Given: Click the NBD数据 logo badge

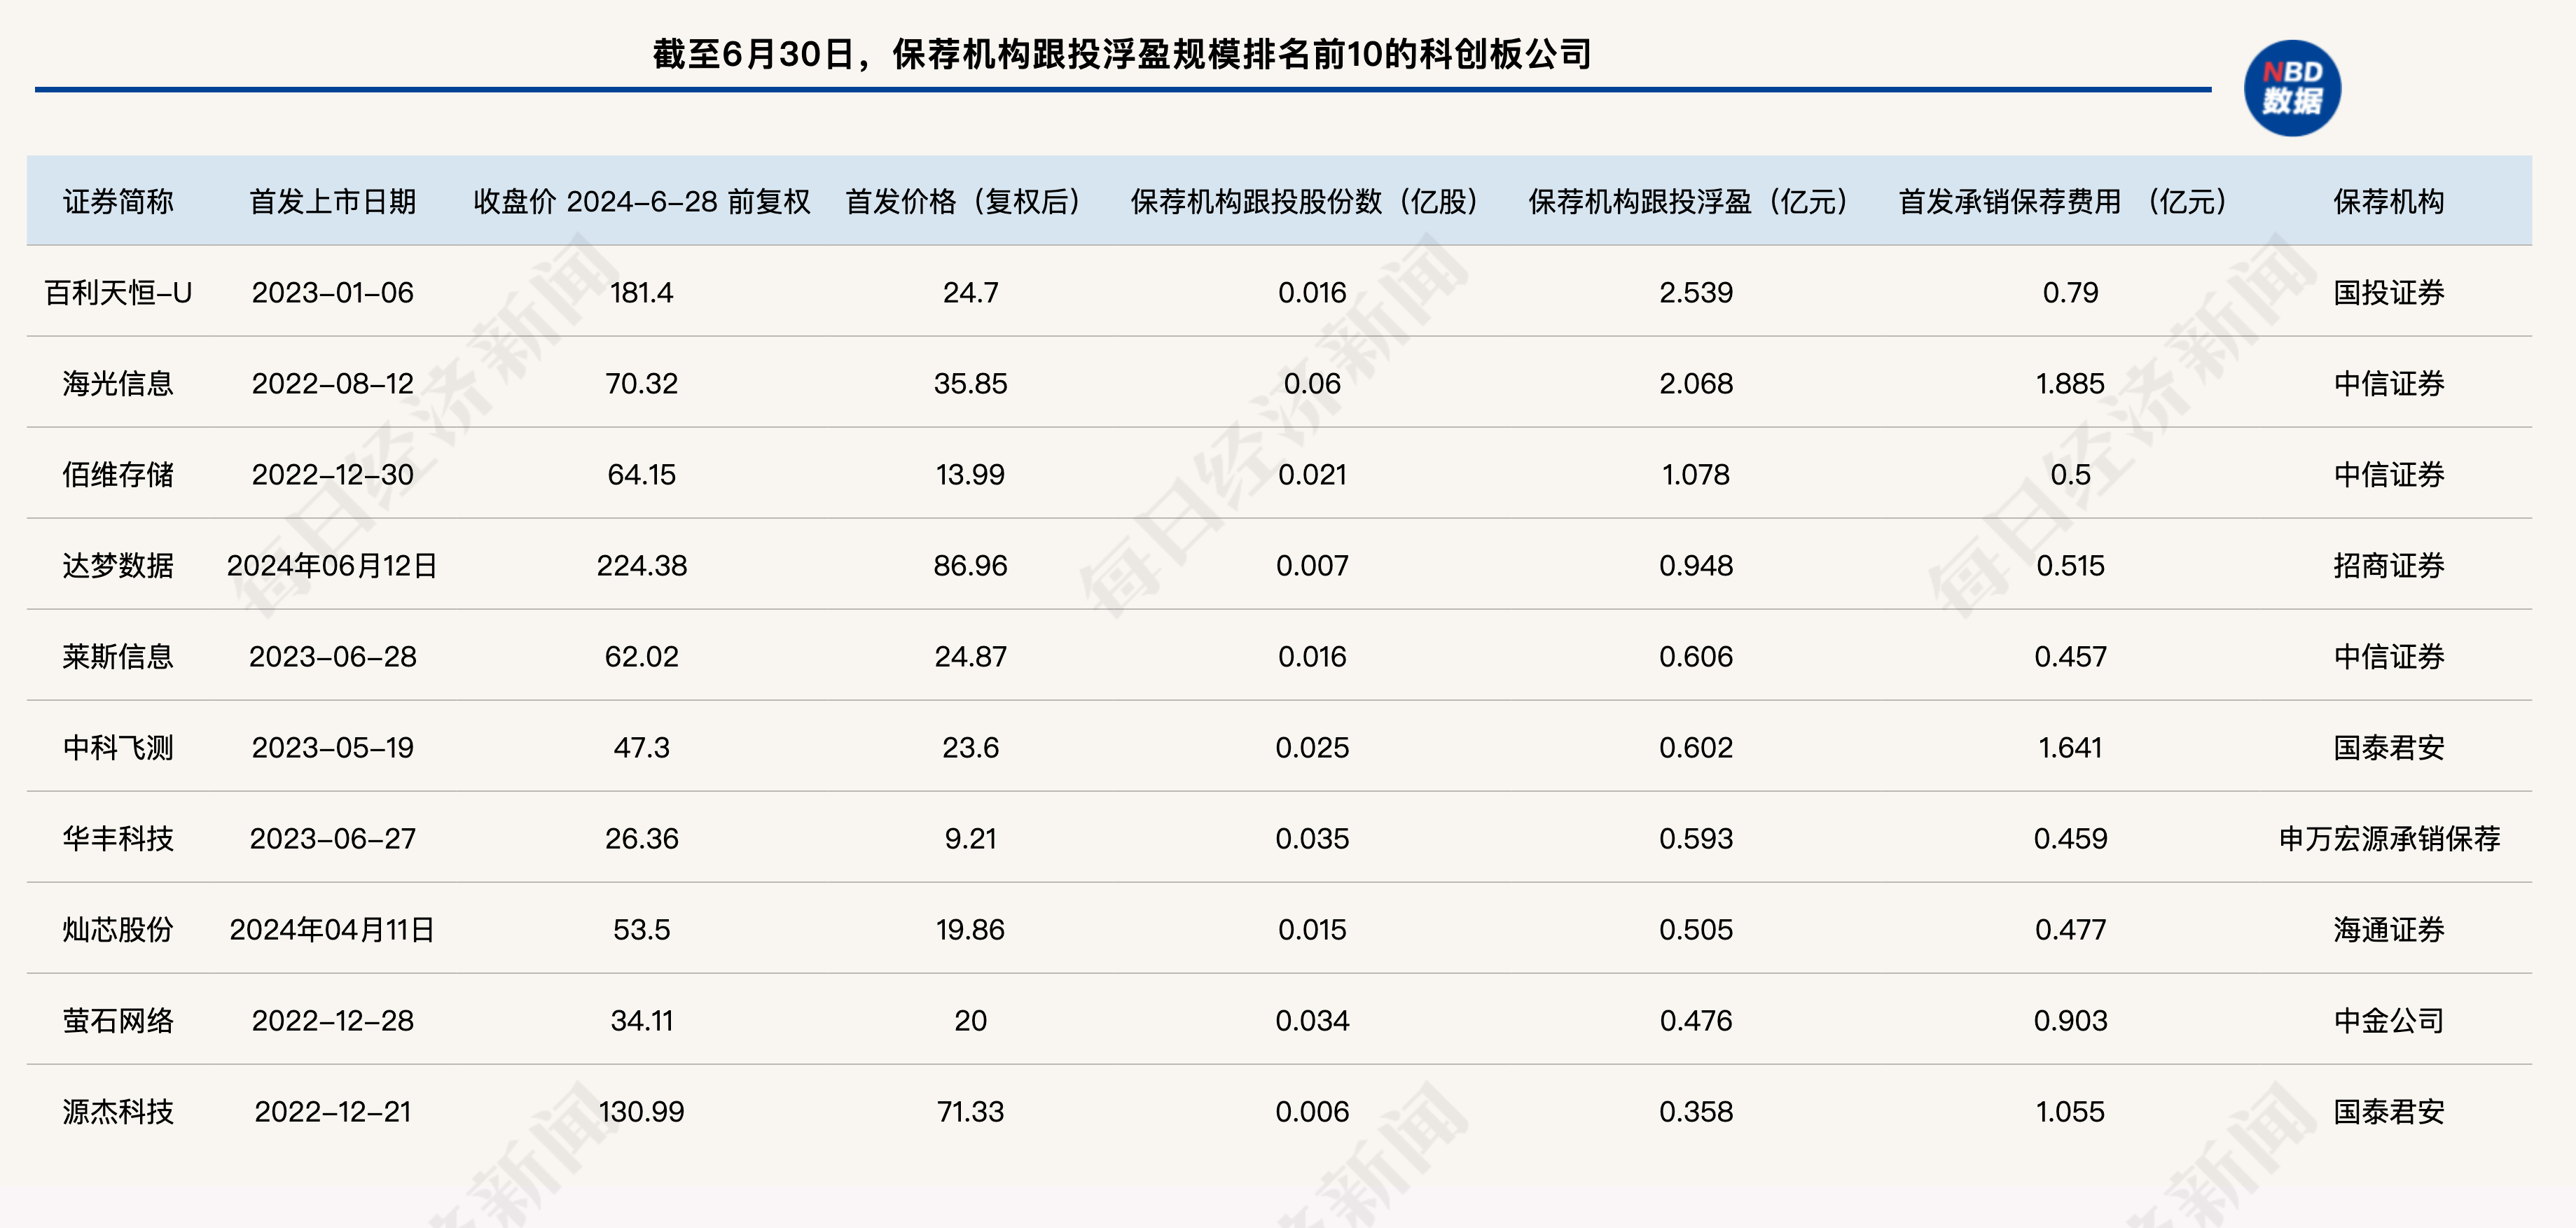Looking at the screenshot, I should pos(2292,88).
